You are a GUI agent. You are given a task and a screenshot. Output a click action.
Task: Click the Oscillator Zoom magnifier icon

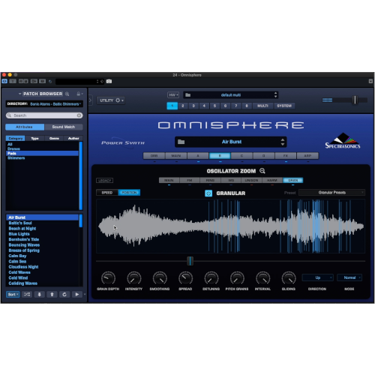pyautogui.click(x=262, y=171)
